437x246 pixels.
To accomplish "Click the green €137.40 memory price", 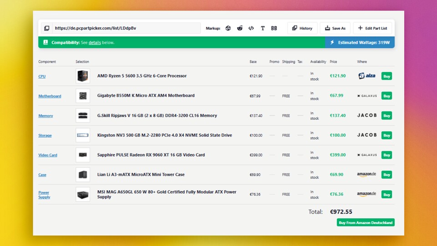I will (338, 115).
